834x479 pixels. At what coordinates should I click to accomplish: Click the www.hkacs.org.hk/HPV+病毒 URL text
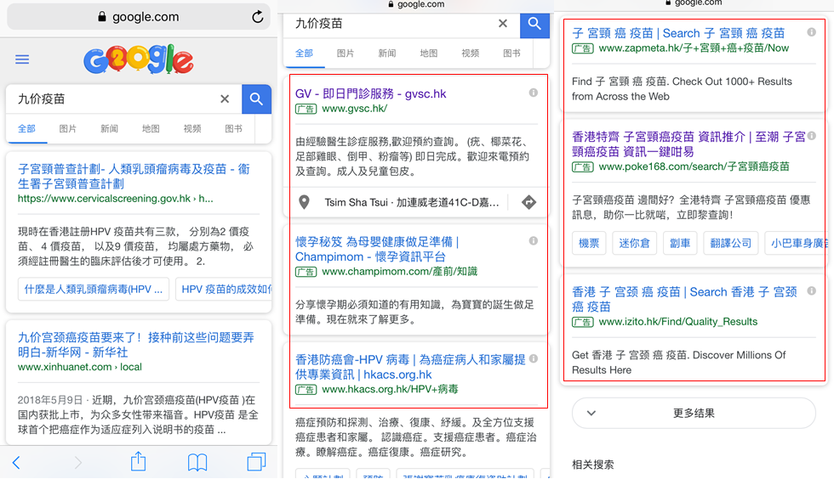pyautogui.click(x=390, y=389)
